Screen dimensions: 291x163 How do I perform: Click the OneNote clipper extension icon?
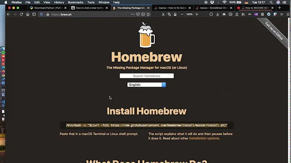tap(256, 14)
